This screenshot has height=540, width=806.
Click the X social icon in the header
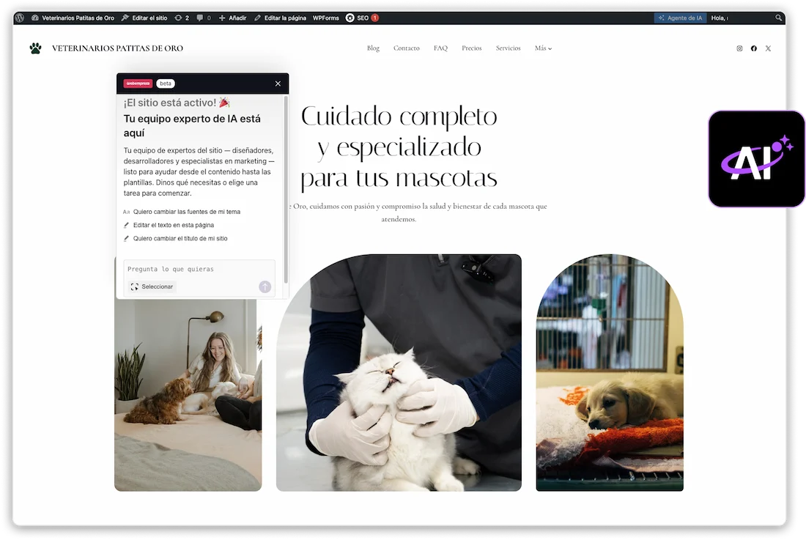click(768, 48)
